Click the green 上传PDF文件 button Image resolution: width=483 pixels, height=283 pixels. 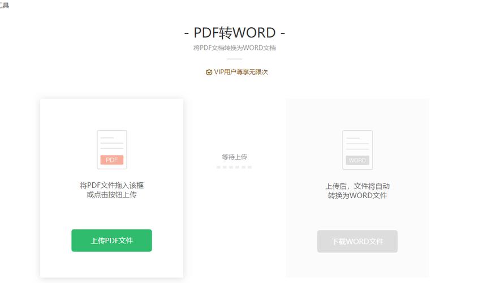coord(111,241)
